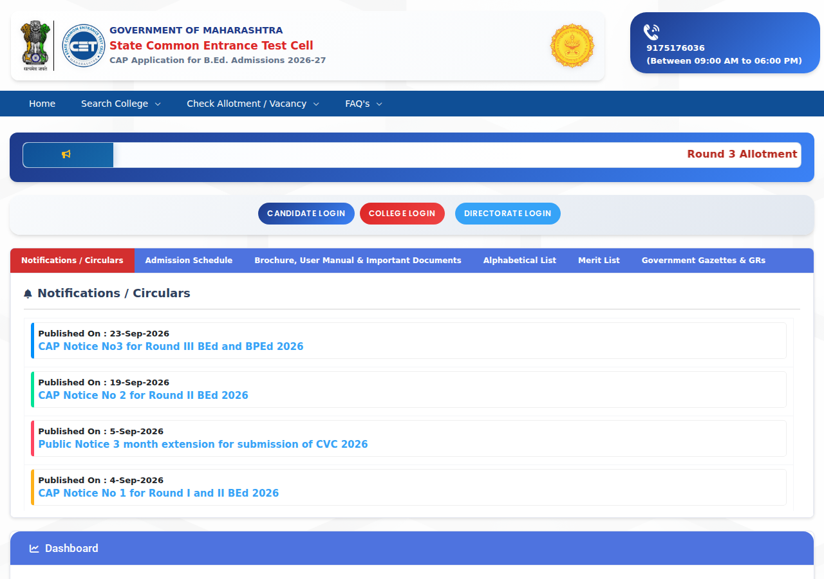Switch to the Admission Schedule tab
The image size is (824, 579).
pos(189,261)
